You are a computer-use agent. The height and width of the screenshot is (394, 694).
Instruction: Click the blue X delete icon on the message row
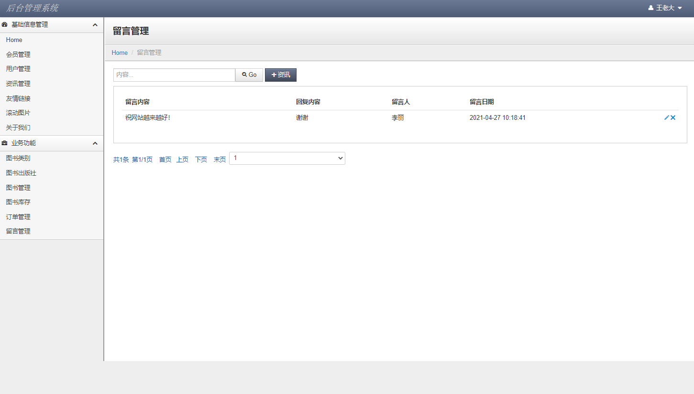click(673, 117)
